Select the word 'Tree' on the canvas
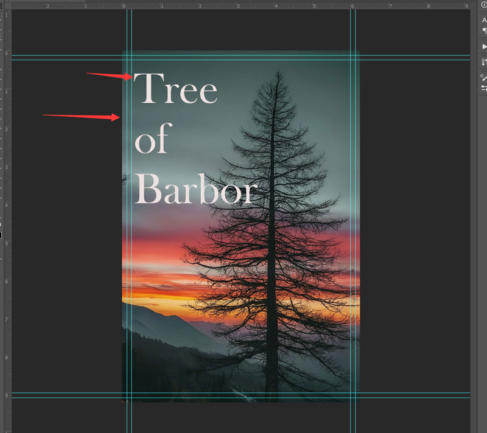Image resolution: width=487 pixels, height=433 pixels. click(x=175, y=89)
